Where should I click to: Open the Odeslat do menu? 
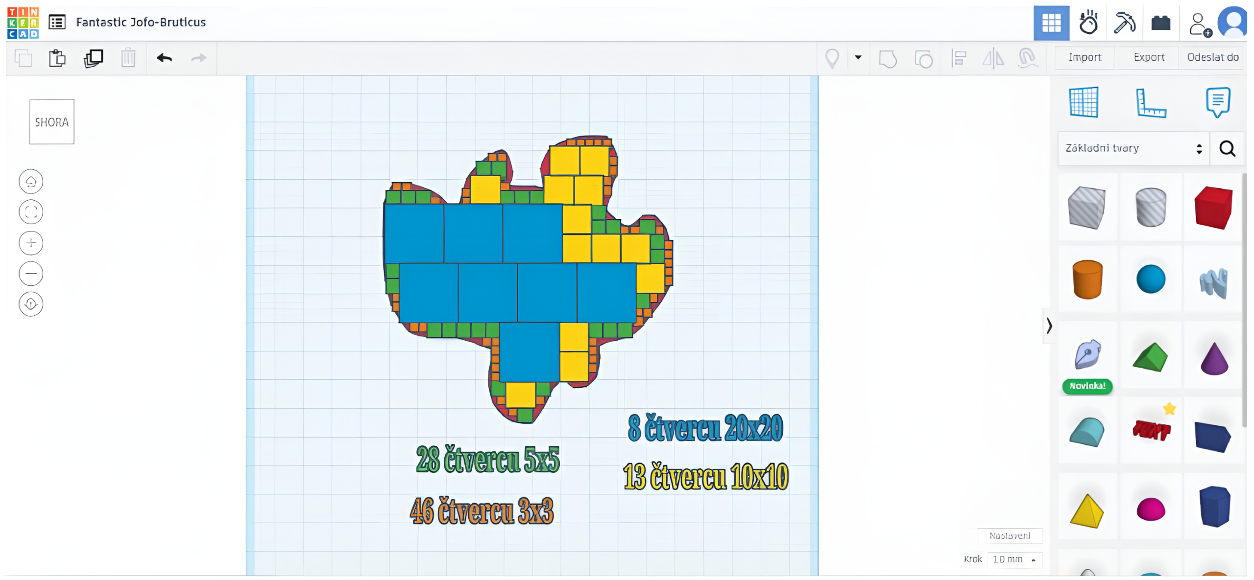pos(1212,58)
